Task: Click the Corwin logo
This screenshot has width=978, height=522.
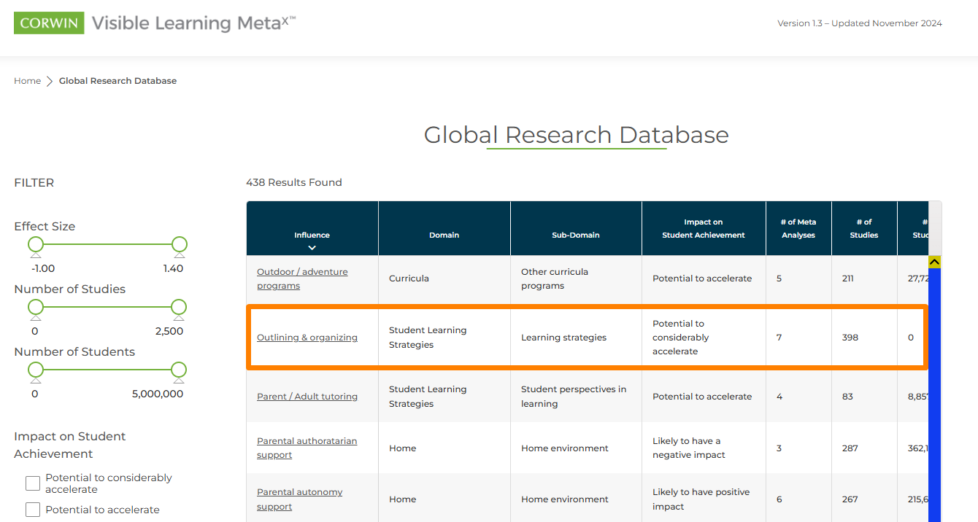Action: [x=49, y=23]
